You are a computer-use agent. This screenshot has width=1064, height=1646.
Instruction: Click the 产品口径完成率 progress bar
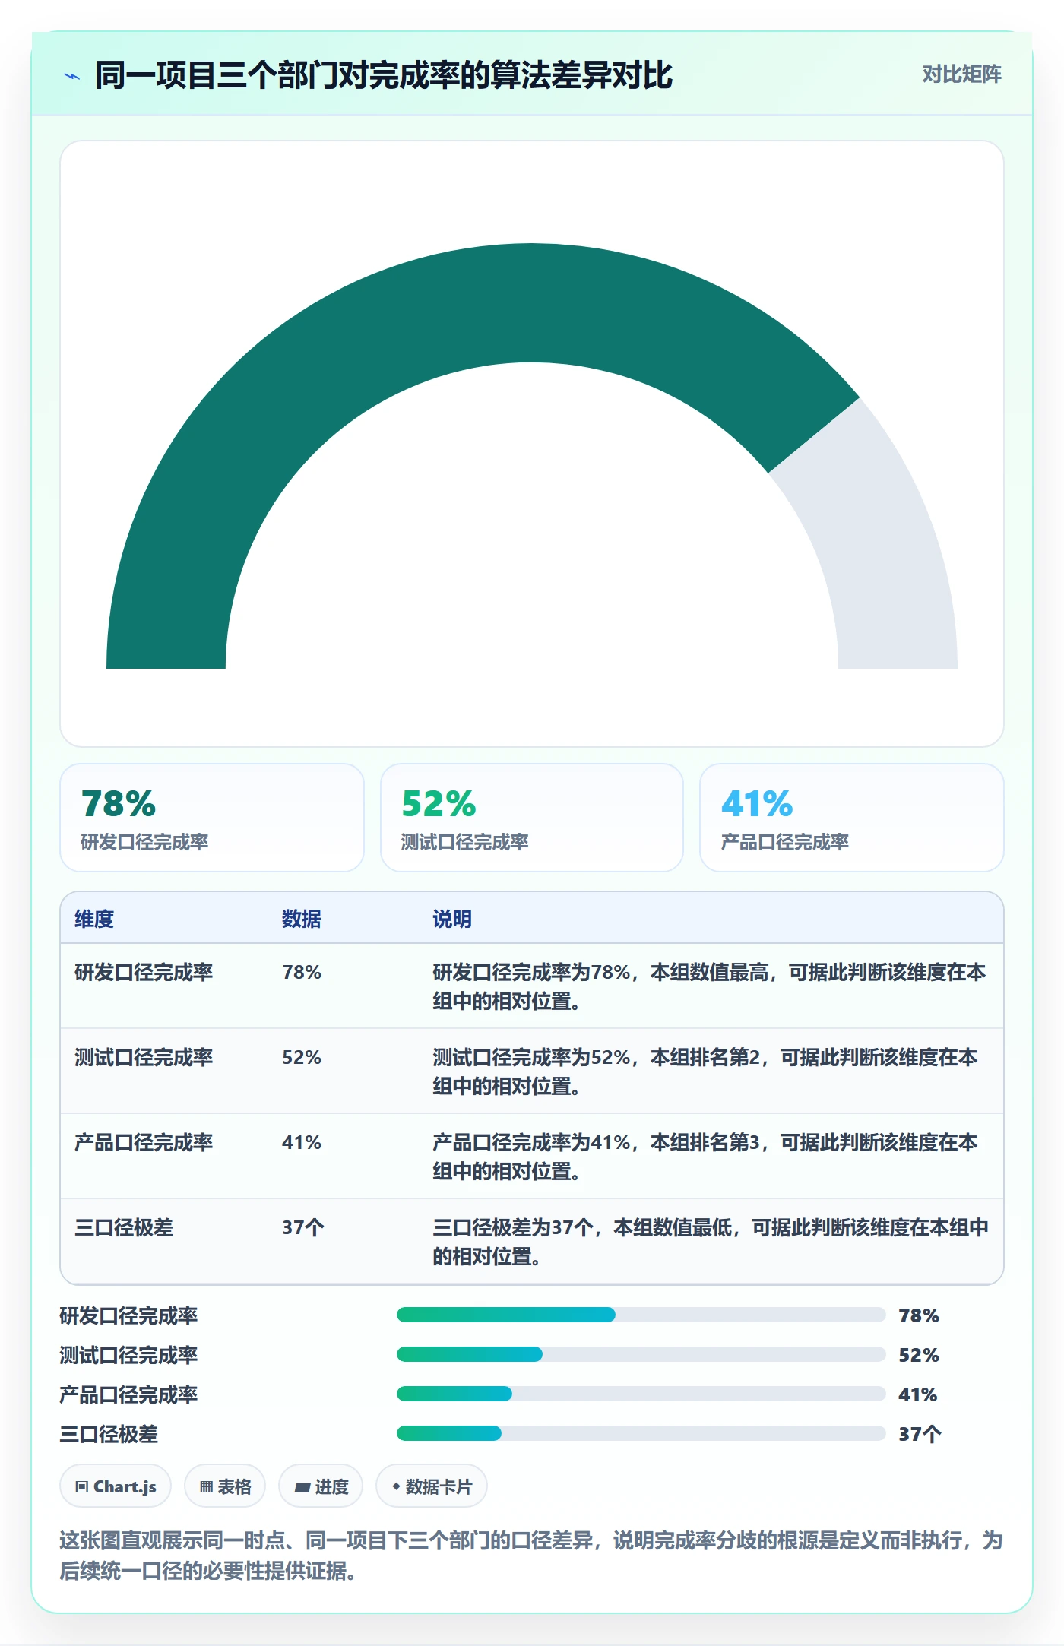click(641, 1394)
